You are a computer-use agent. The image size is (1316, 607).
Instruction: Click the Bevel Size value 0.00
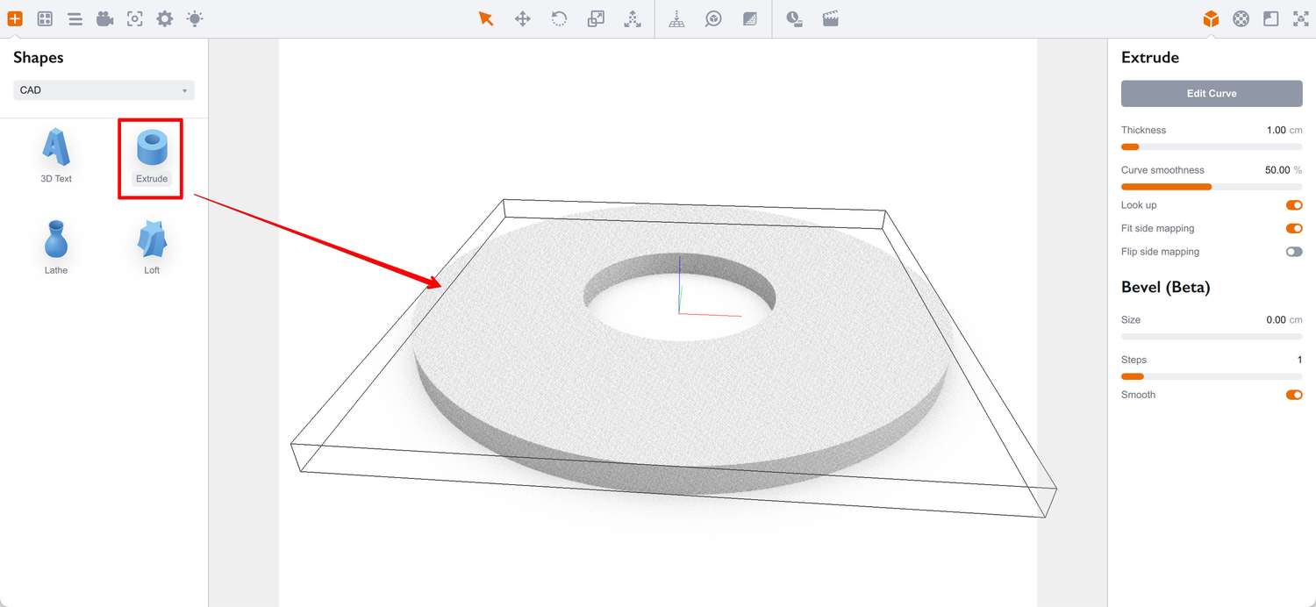1276,320
